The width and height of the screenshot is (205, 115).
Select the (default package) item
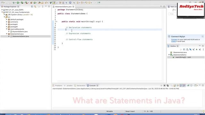[17, 19]
